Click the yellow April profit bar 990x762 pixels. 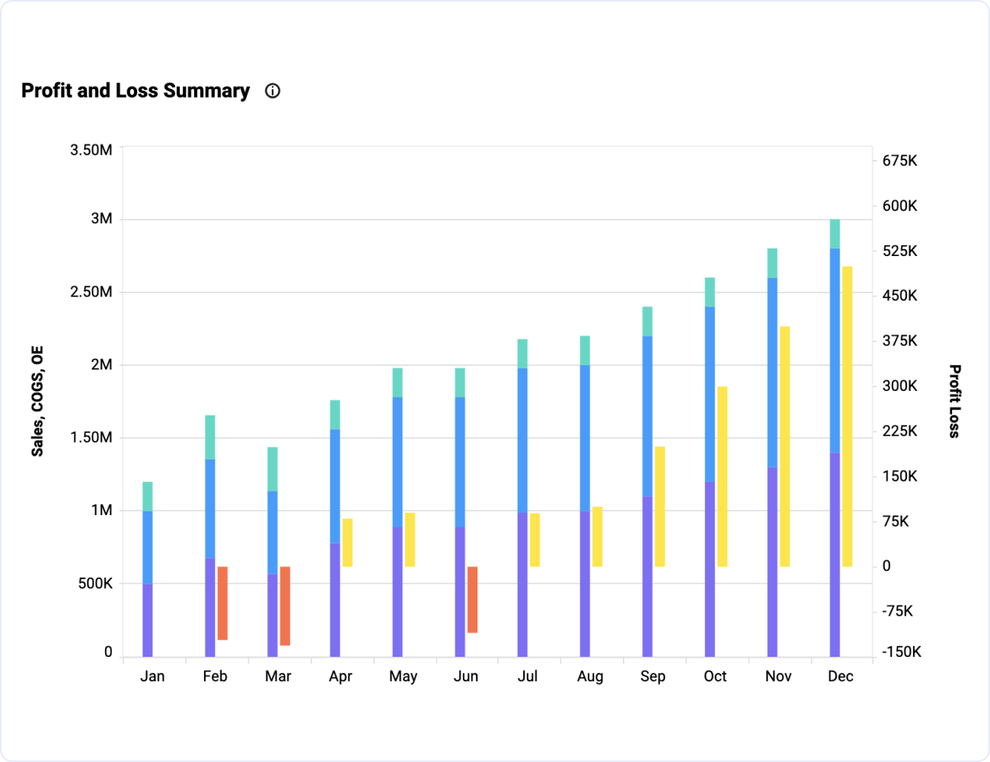point(347,543)
